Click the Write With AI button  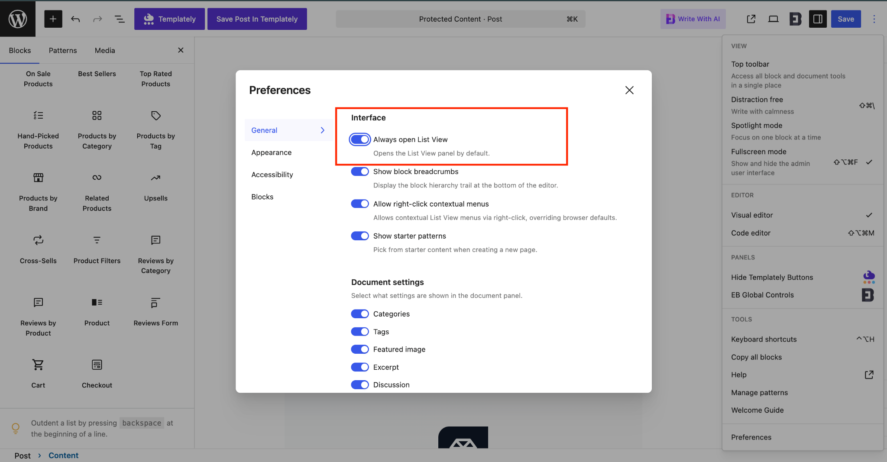[693, 19]
